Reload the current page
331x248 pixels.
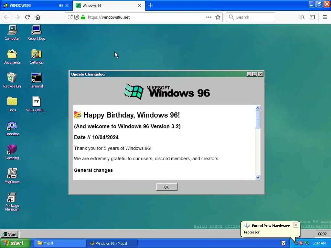pos(27,17)
